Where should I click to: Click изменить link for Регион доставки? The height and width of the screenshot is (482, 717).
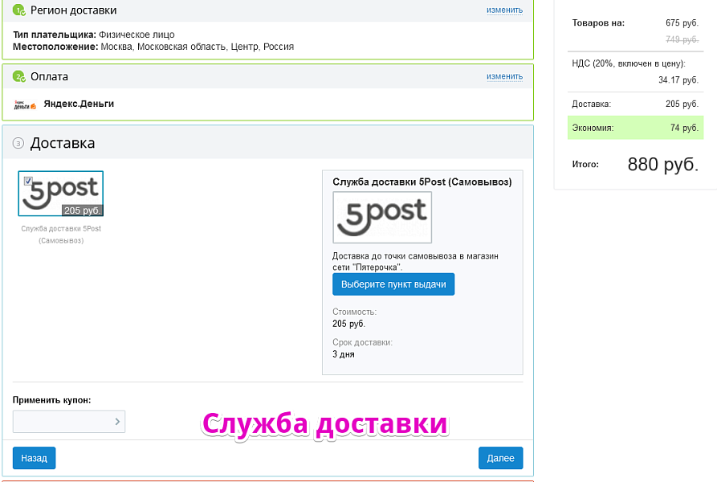click(x=504, y=10)
